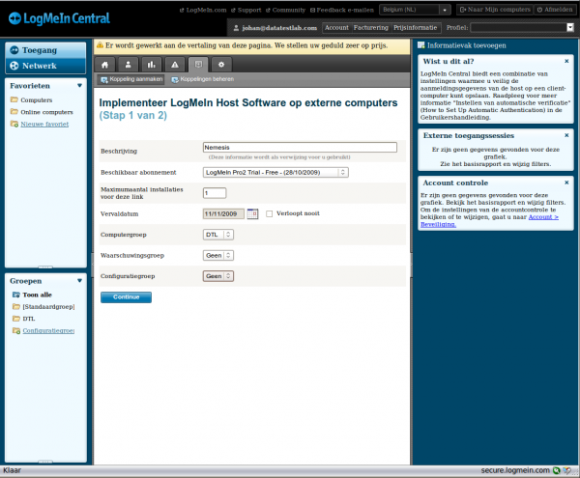Open the Belgium (NL) language dropdown
This screenshot has height=478, width=580.
[x=415, y=10]
